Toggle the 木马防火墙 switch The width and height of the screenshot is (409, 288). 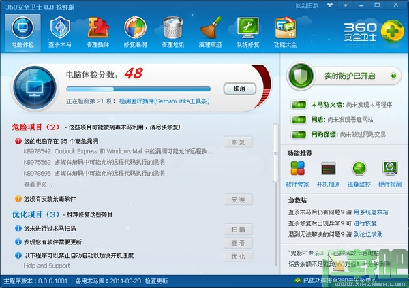[299, 105]
